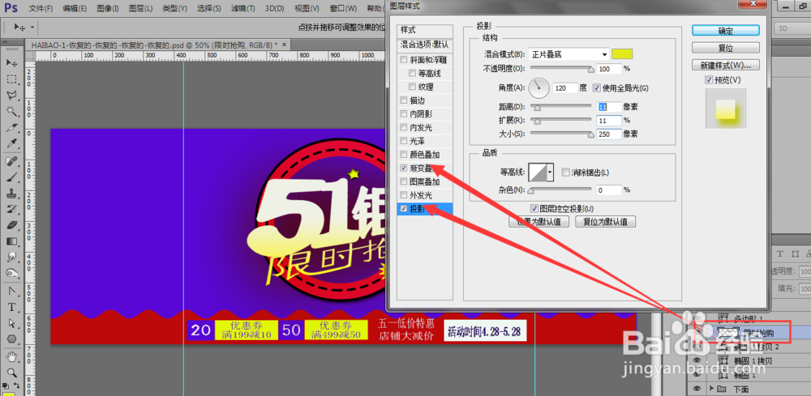Select the Healing Brush tool

pos(11,162)
